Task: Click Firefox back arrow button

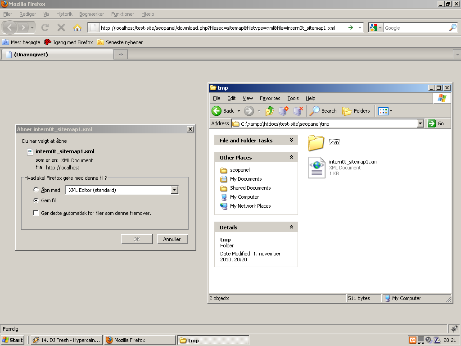Action: [x=9, y=27]
